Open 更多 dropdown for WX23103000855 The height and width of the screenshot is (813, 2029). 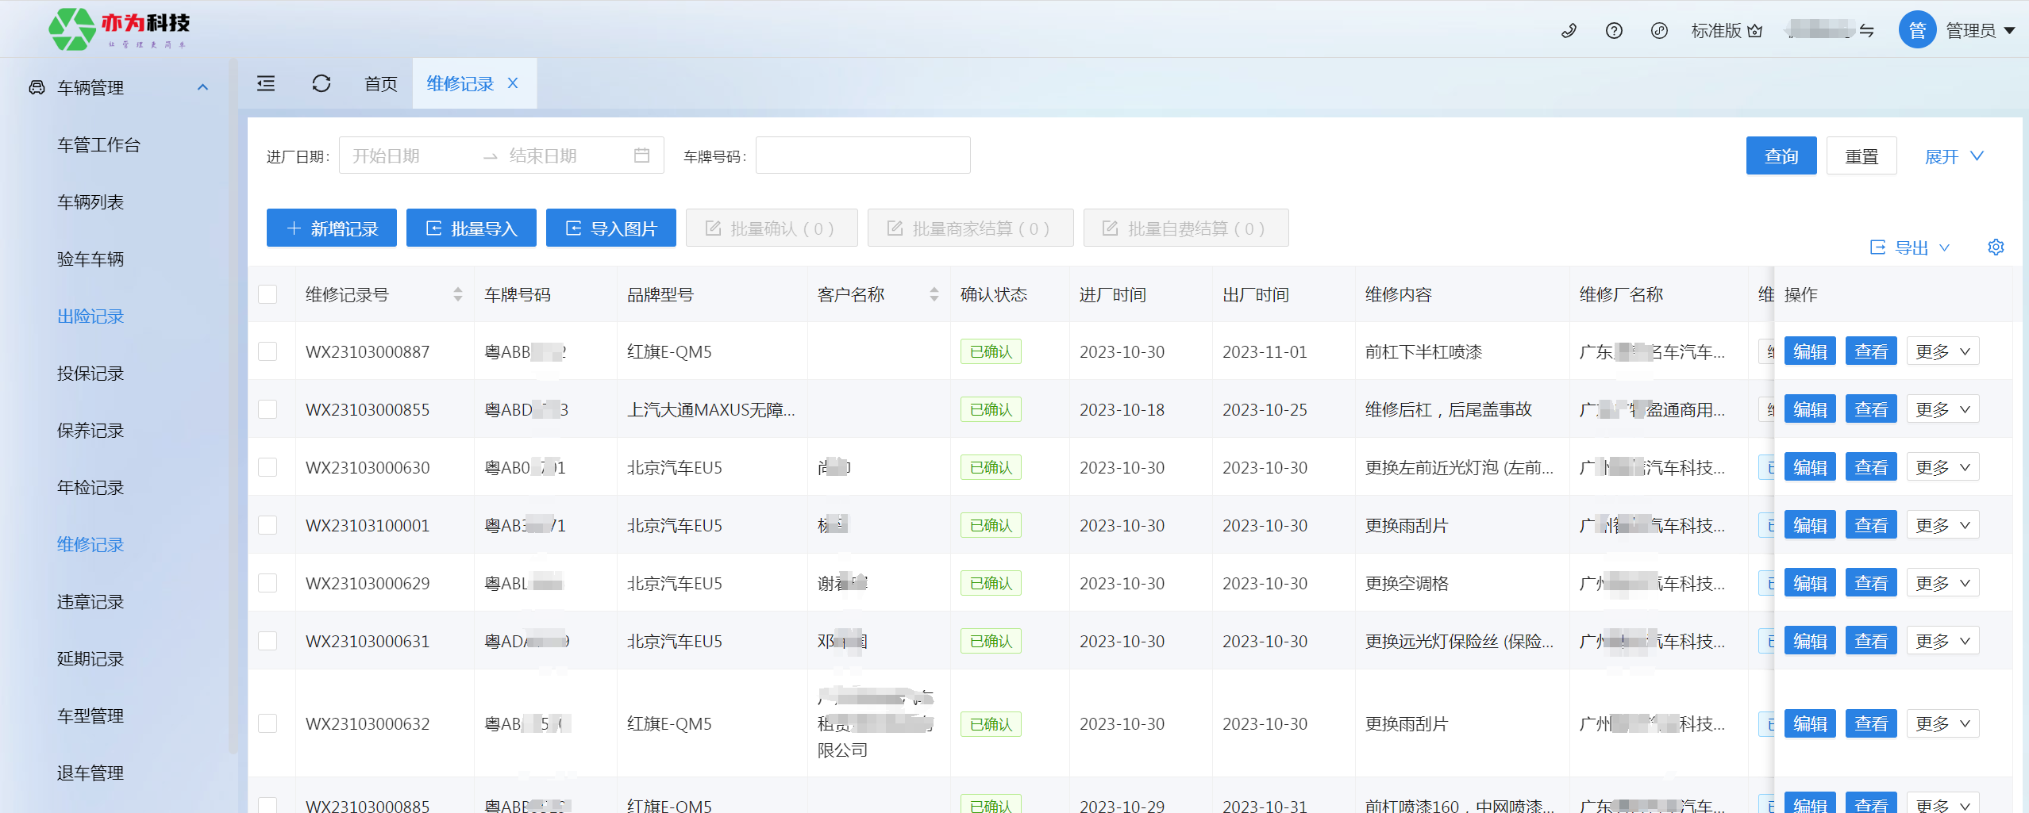1942,409
